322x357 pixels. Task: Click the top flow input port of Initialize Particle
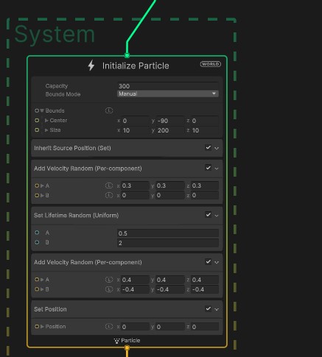127,55
